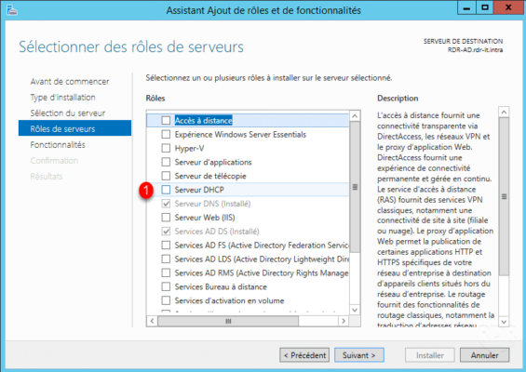
Task: Select the Serveur DHCP label text
Action: (199, 190)
